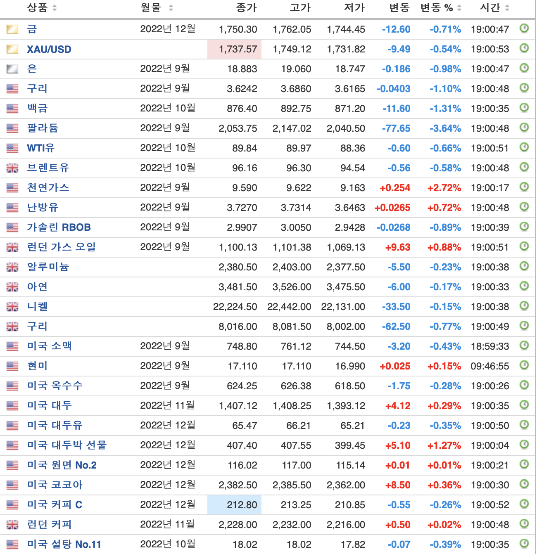
Task: Click the clock icon in the WTI유 row
Action: pyautogui.click(x=524, y=147)
